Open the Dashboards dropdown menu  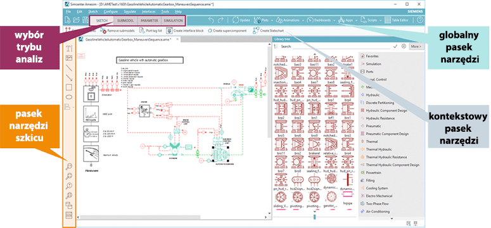click(321, 20)
